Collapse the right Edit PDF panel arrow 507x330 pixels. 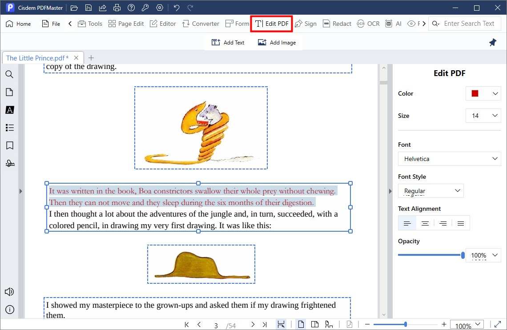pos(390,191)
